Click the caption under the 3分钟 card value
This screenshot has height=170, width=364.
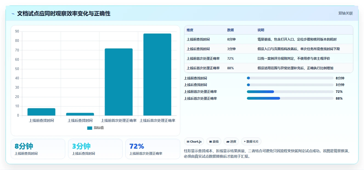click(x=83, y=154)
